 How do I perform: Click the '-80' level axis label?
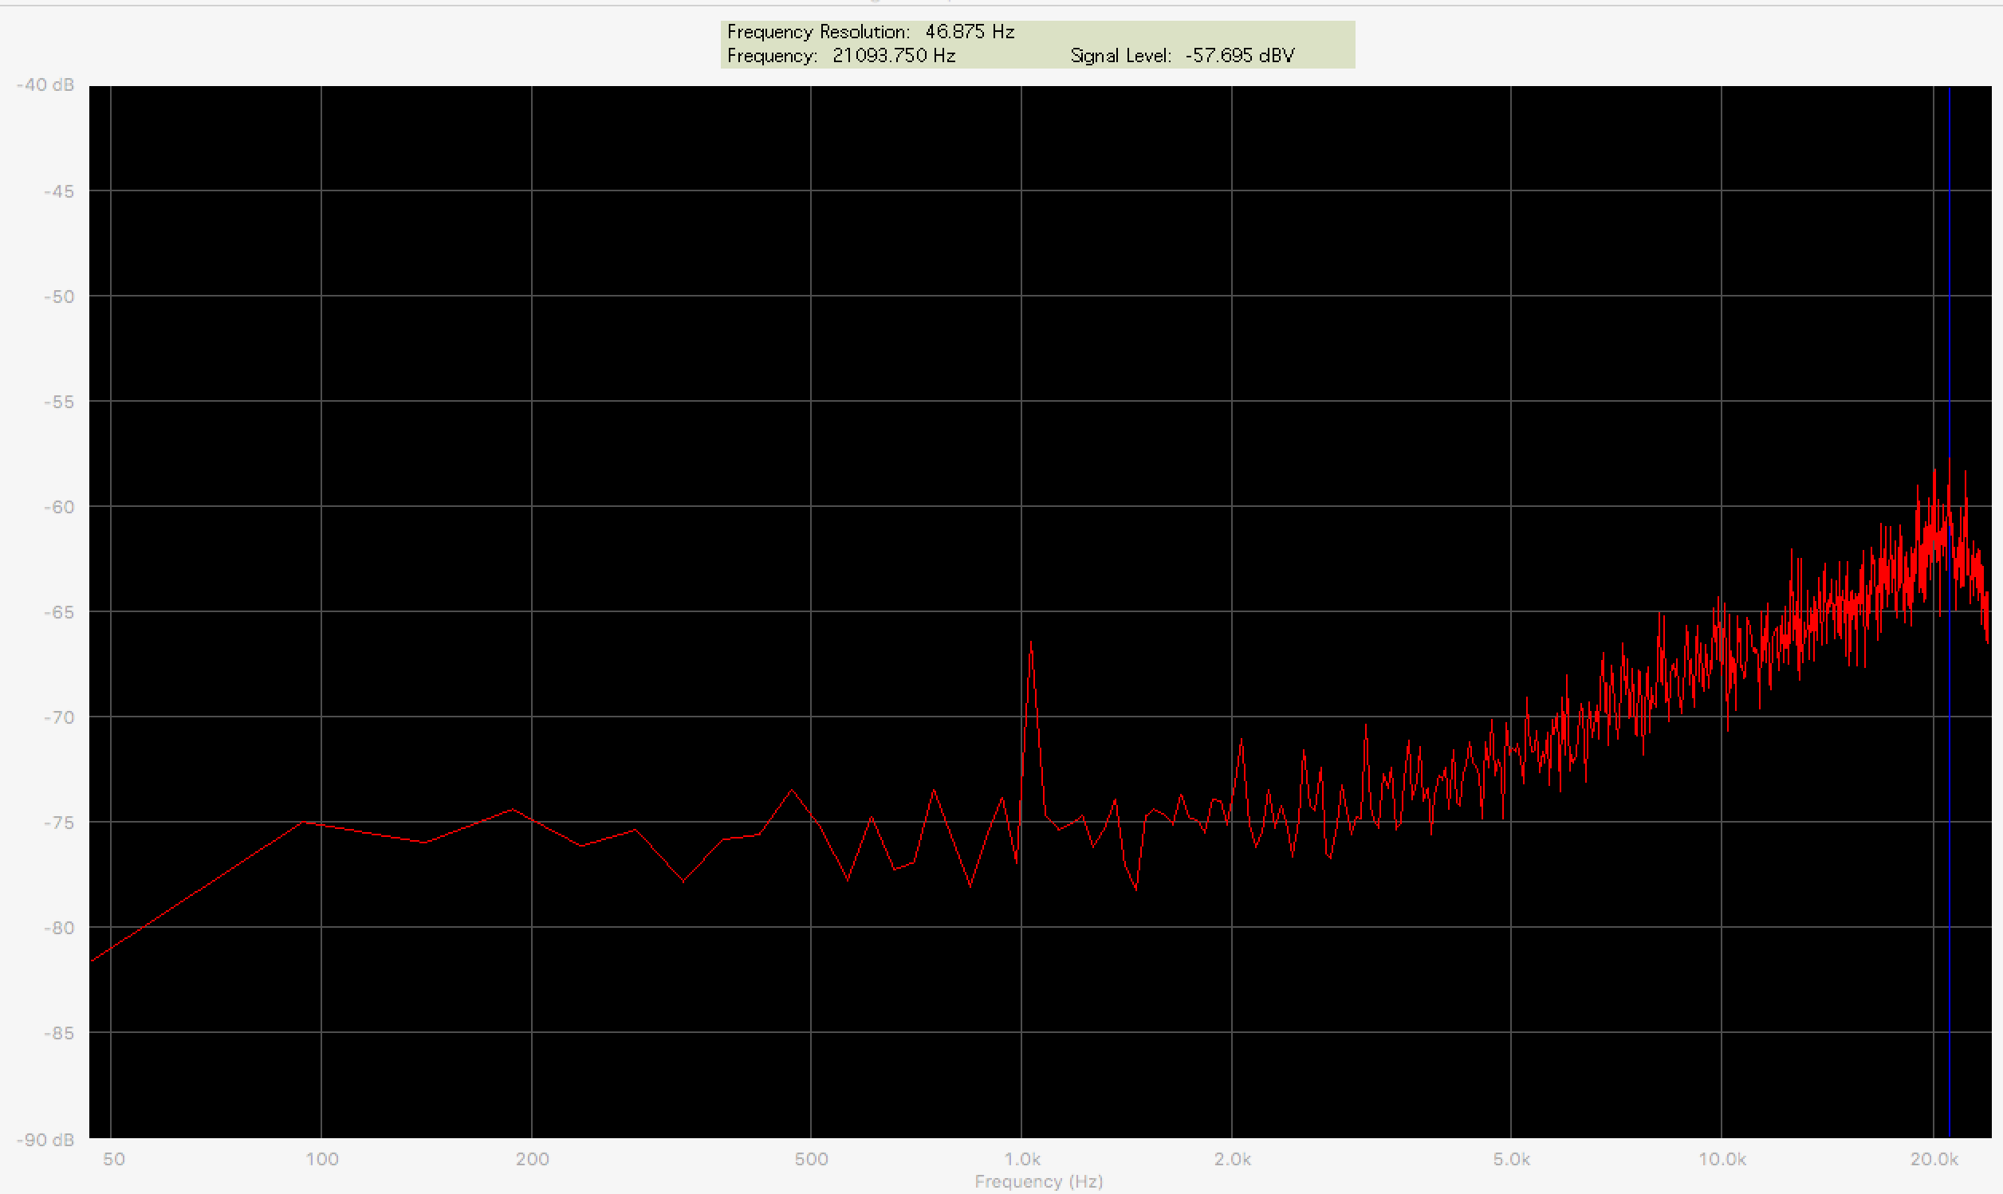(59, 928)
